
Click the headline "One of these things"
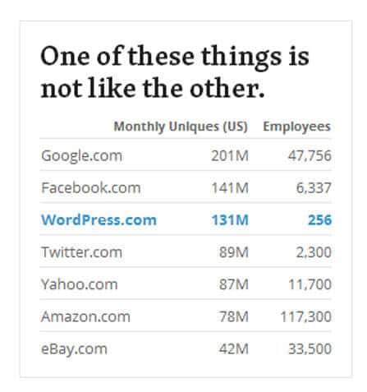pos(161,57)
